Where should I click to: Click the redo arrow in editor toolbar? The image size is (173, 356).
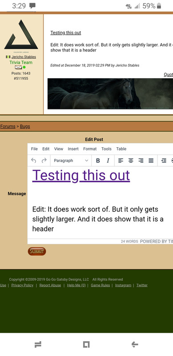click(44, 161)
